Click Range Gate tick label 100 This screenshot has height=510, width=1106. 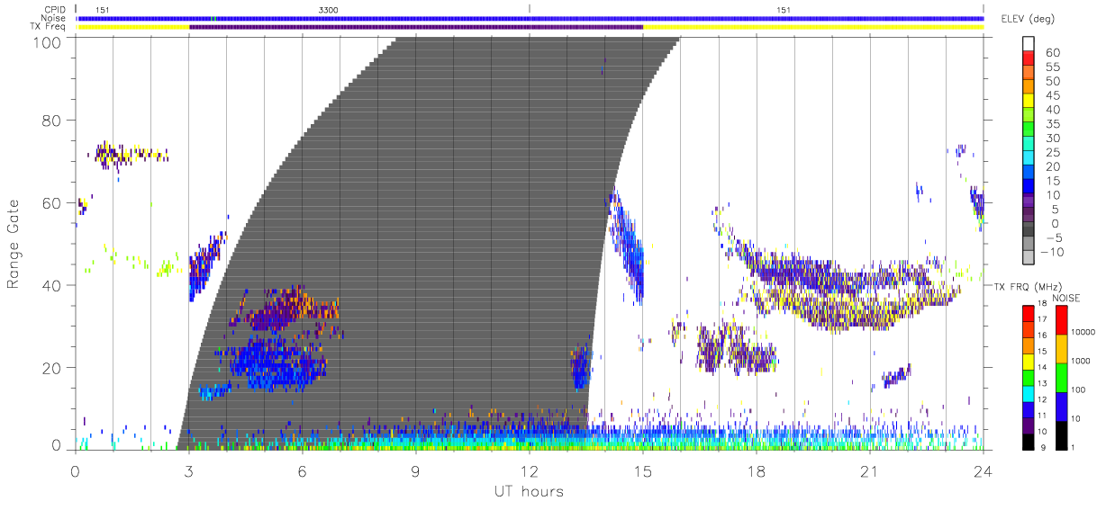click(49, 42)
